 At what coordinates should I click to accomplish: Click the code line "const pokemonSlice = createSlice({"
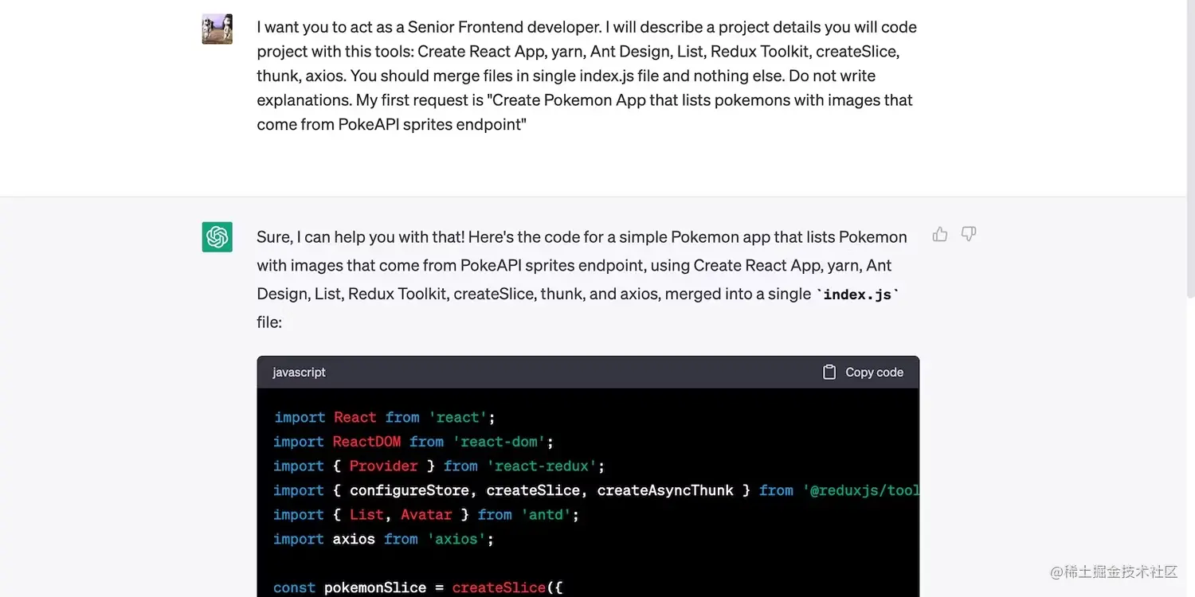point(418,587)
